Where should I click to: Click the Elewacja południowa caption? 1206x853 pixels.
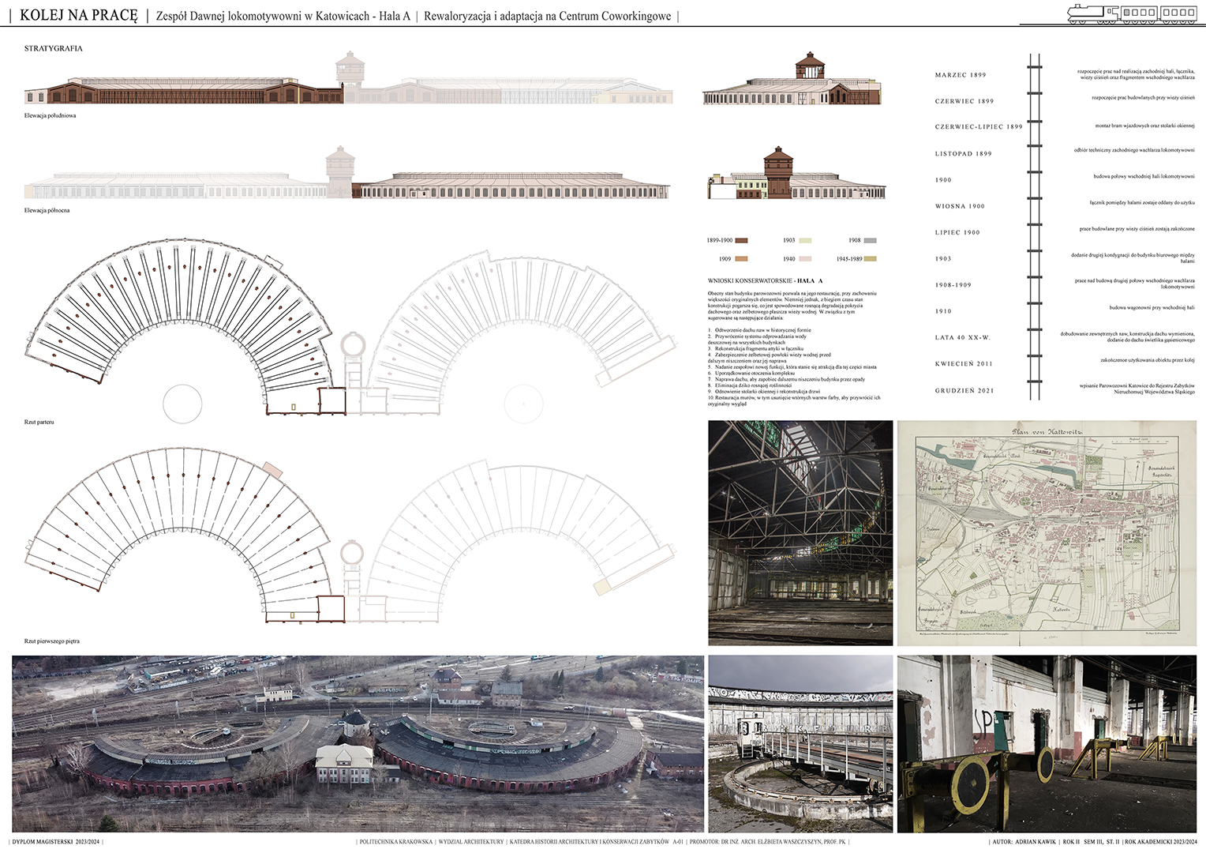(50, 116)
